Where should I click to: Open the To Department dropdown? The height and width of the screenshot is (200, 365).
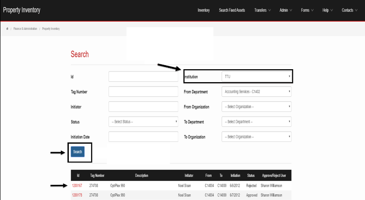[256, 121]
